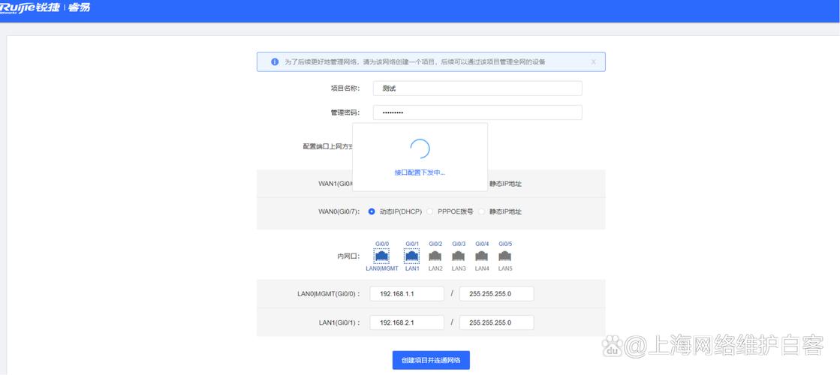Viewport: 840px width, 375px height.
Task: Select the Gi0/1 LAN1 port icon
Action: point(412,256)
